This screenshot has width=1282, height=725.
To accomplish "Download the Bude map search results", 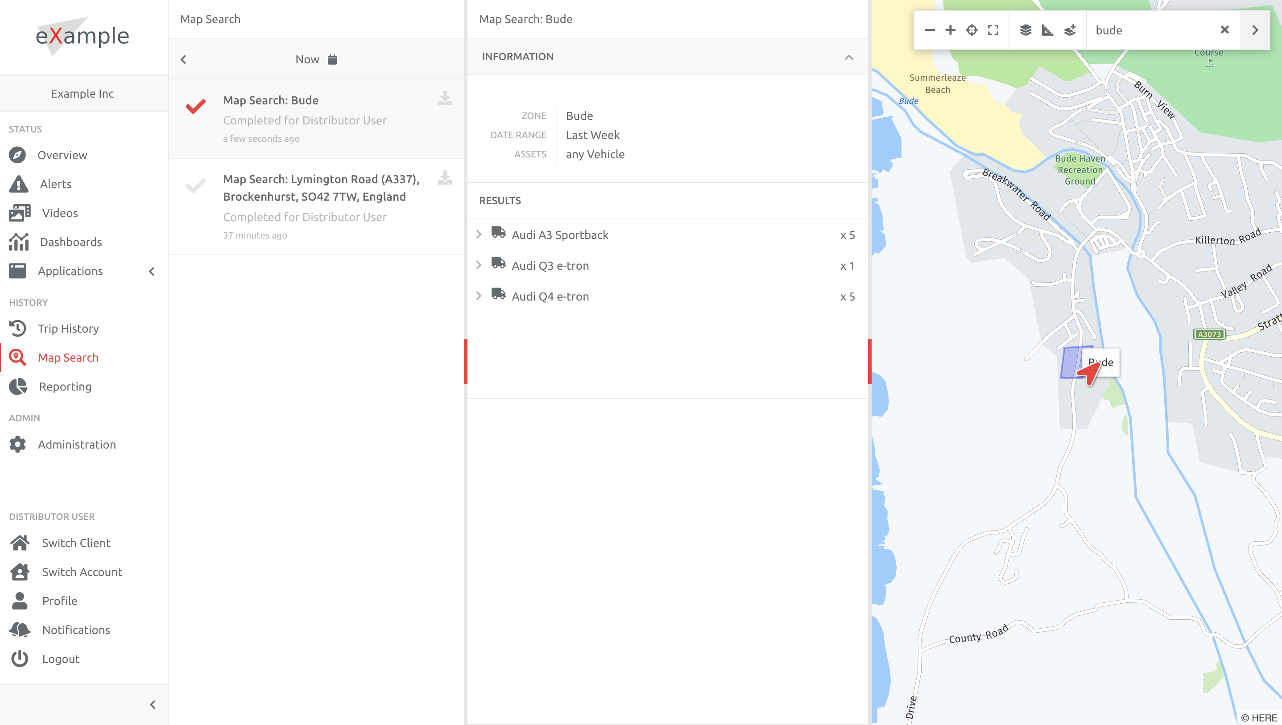I will point(445,99).
